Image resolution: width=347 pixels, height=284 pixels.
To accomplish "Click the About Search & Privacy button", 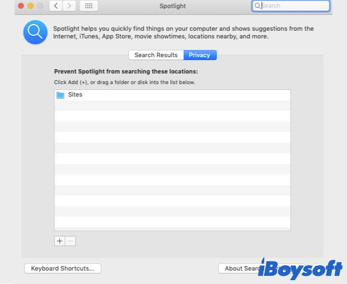I will point(240,268).
